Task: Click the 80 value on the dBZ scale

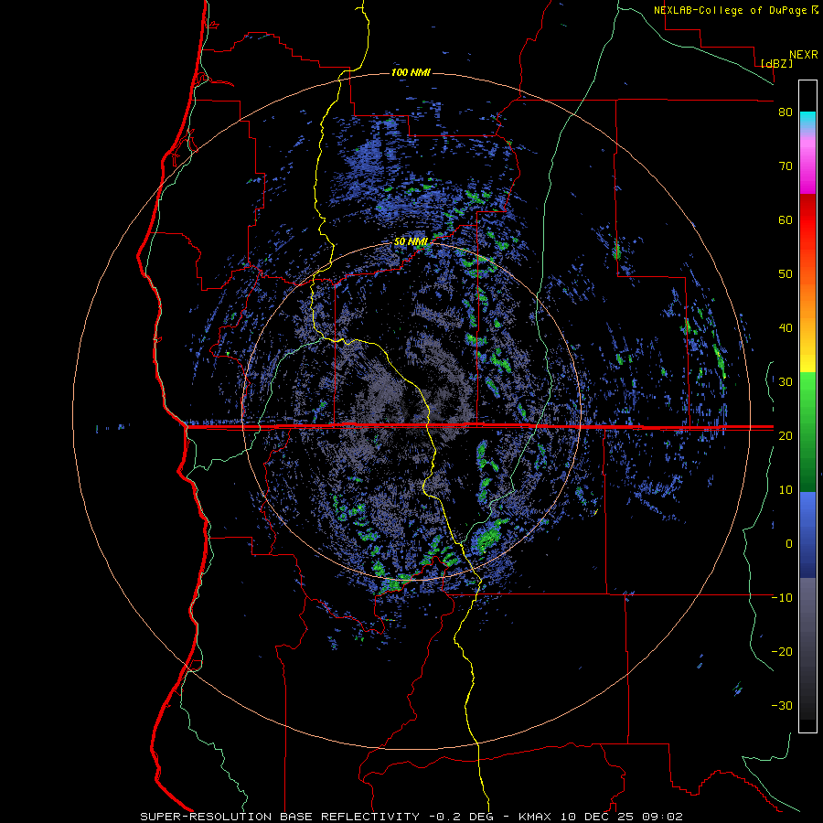Action: (786, 112)
